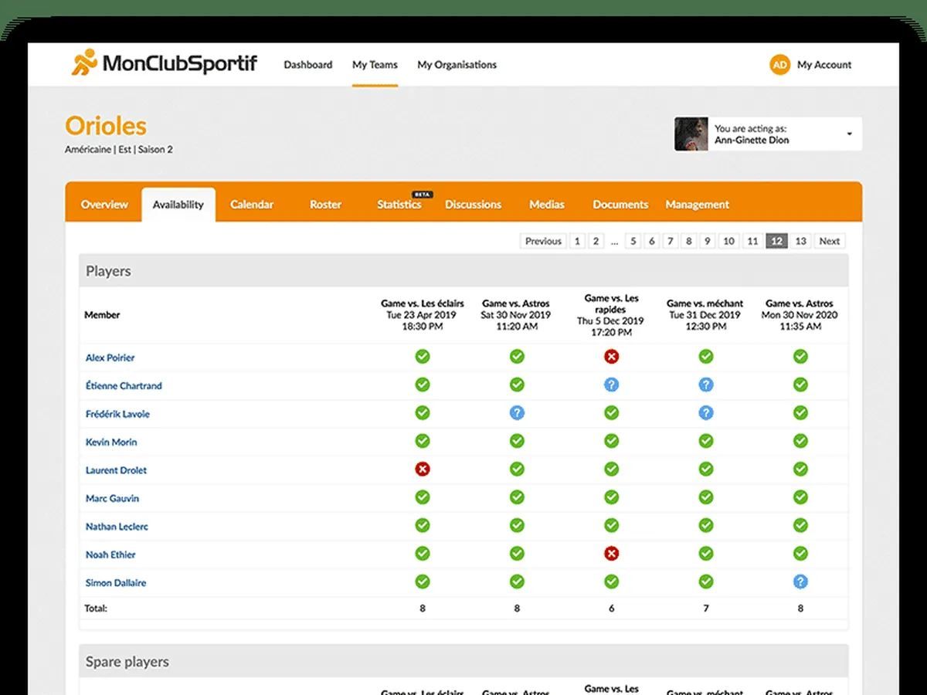Image resolution: width=927 pixels, height=695 pixels.
Task: Toggle Frédérik Lavoie's unknown status for Sat 30 Nov 2019
Action: [x=517, y=413]
